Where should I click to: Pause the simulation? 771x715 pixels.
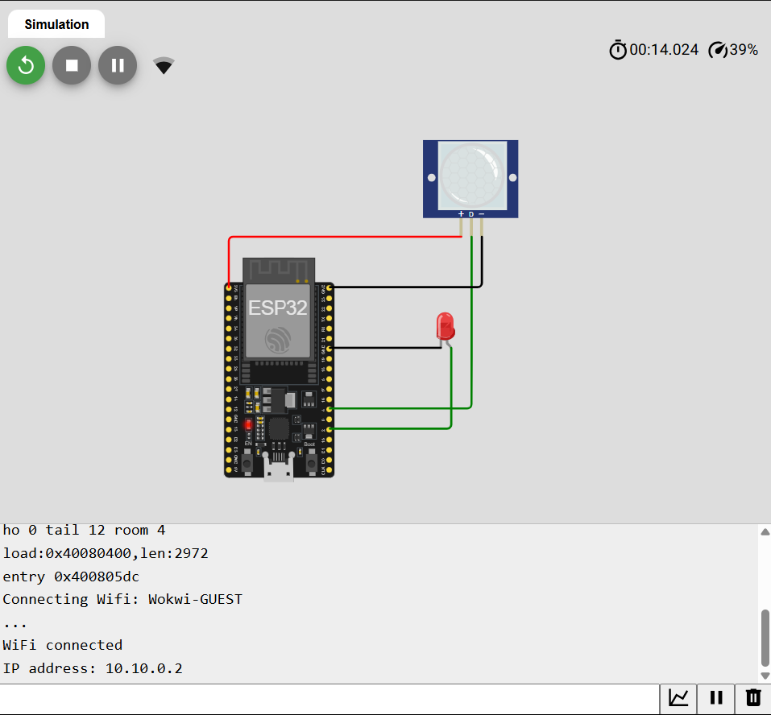click(x=117, y=65)
